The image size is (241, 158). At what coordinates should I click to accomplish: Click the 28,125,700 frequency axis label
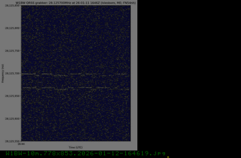[12, 73]
